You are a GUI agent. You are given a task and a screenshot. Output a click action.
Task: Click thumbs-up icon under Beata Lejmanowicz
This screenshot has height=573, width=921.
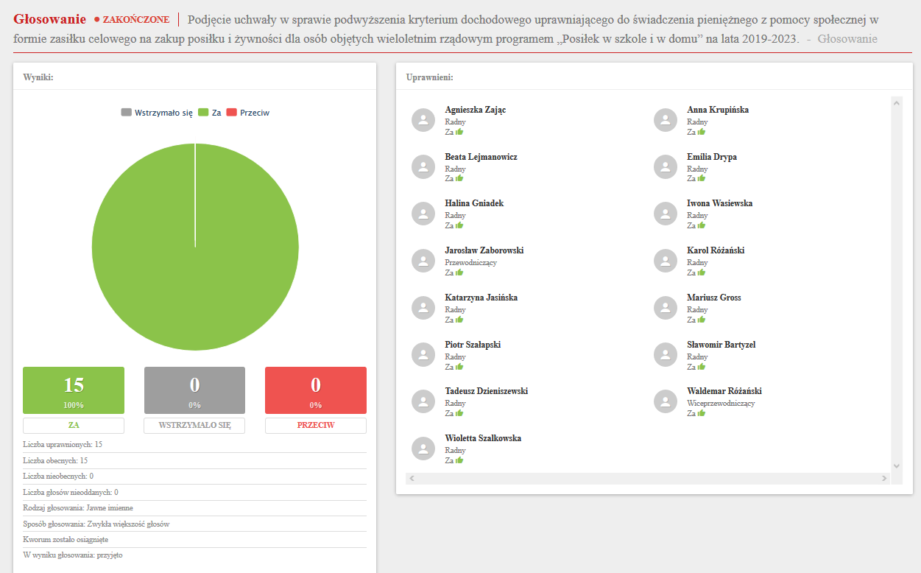point(459,179)
